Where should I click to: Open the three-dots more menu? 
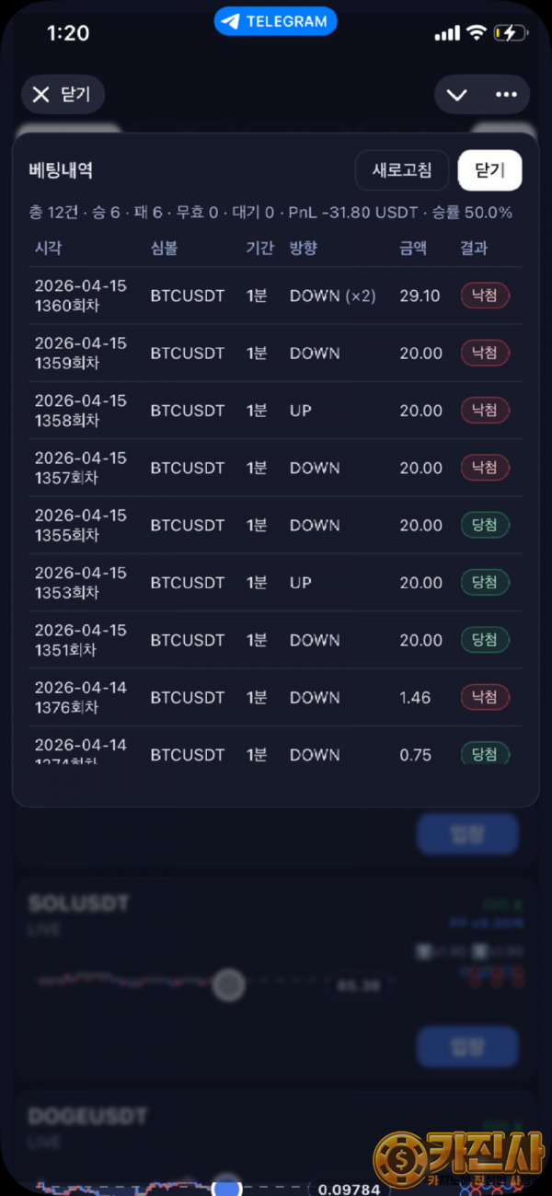pos(506,94)
